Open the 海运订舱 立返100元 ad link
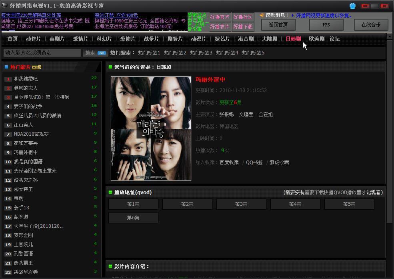The image size is (394, 279). (x=116, y=15)
